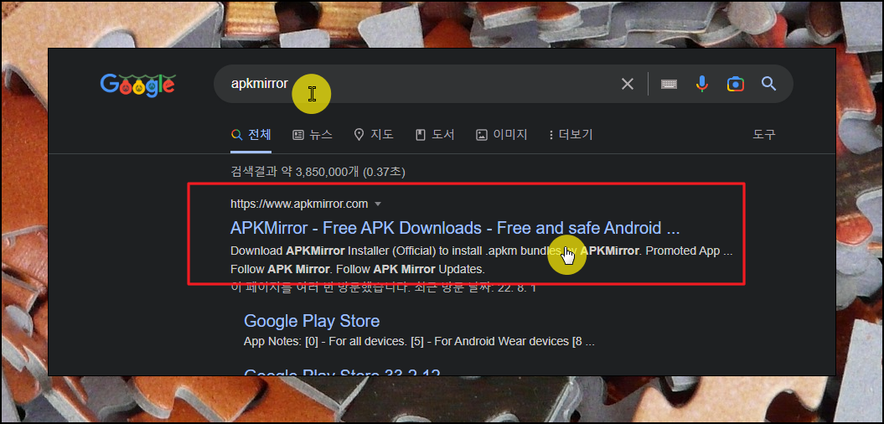Click the search result count text 3,850,000개
Image resolution: width=884 pixels, height=424 pixels.
point(328,172)
